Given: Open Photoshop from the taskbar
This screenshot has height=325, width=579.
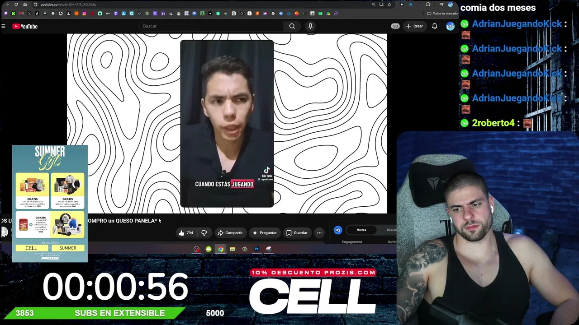Looking at the screenshot, I should click(x=256, y=249).
